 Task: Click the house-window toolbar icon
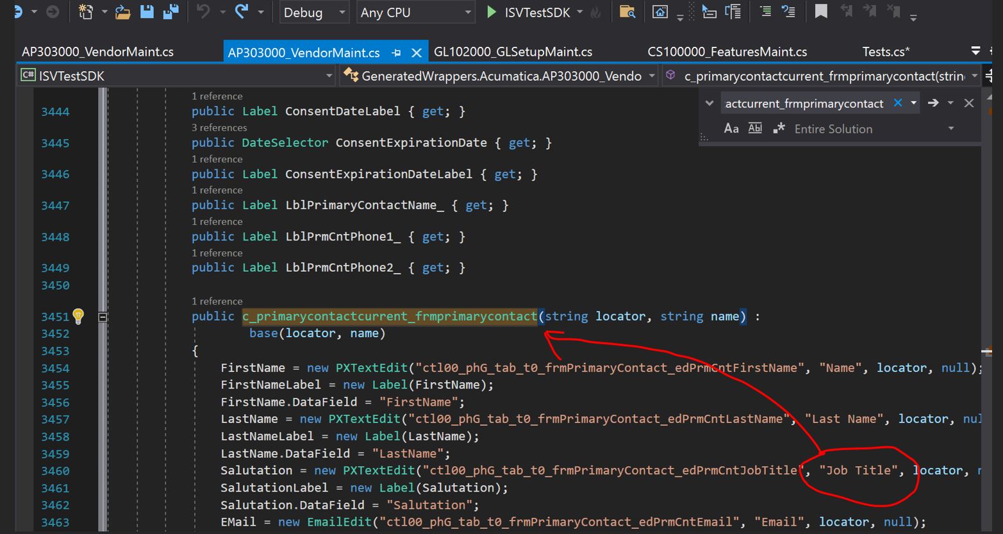659,12
